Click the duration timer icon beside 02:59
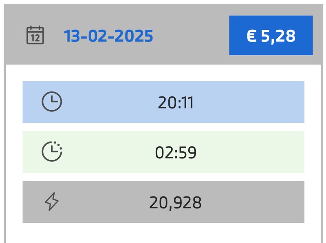Image resolution: width=326 pixels, height=243 pixels. click(52, 152)
